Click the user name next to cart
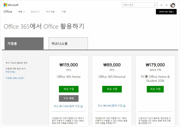This screenshot has height=127, width=180. (166, 5)
